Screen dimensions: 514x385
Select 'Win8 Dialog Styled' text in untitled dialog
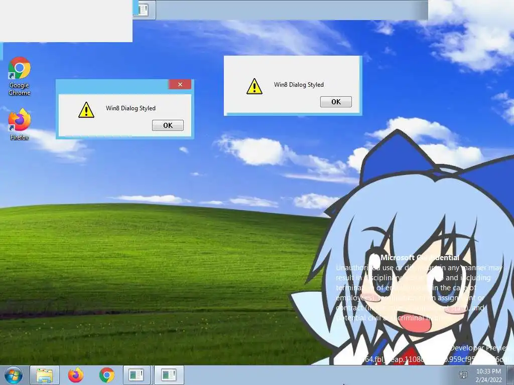pos(299,84)
